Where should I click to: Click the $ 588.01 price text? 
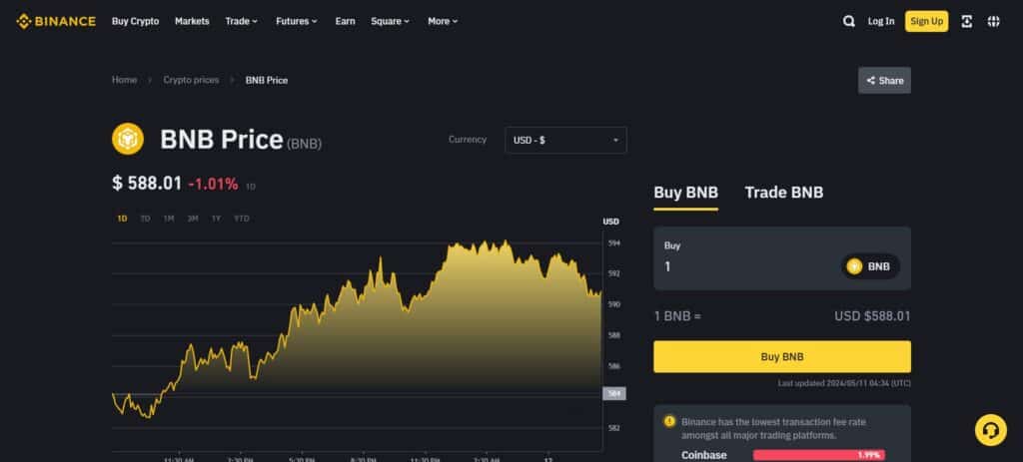click(x=147, y=184)
